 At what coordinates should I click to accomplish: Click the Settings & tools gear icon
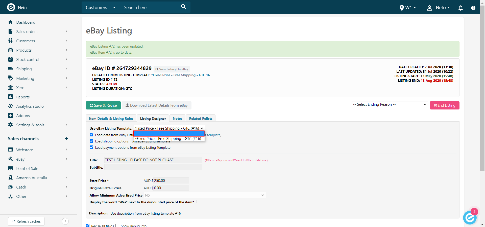pyautogui.click(x=10, y=125)
